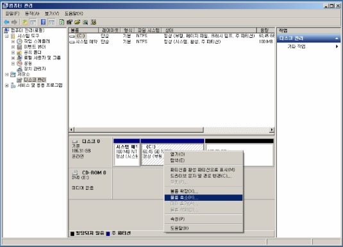This screenshot has height=247, width=343.
Task: Go up one level with folder icon
Action: 25,22
